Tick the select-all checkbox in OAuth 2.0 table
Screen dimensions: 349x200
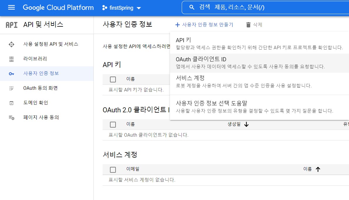click(x=113, y=125)
